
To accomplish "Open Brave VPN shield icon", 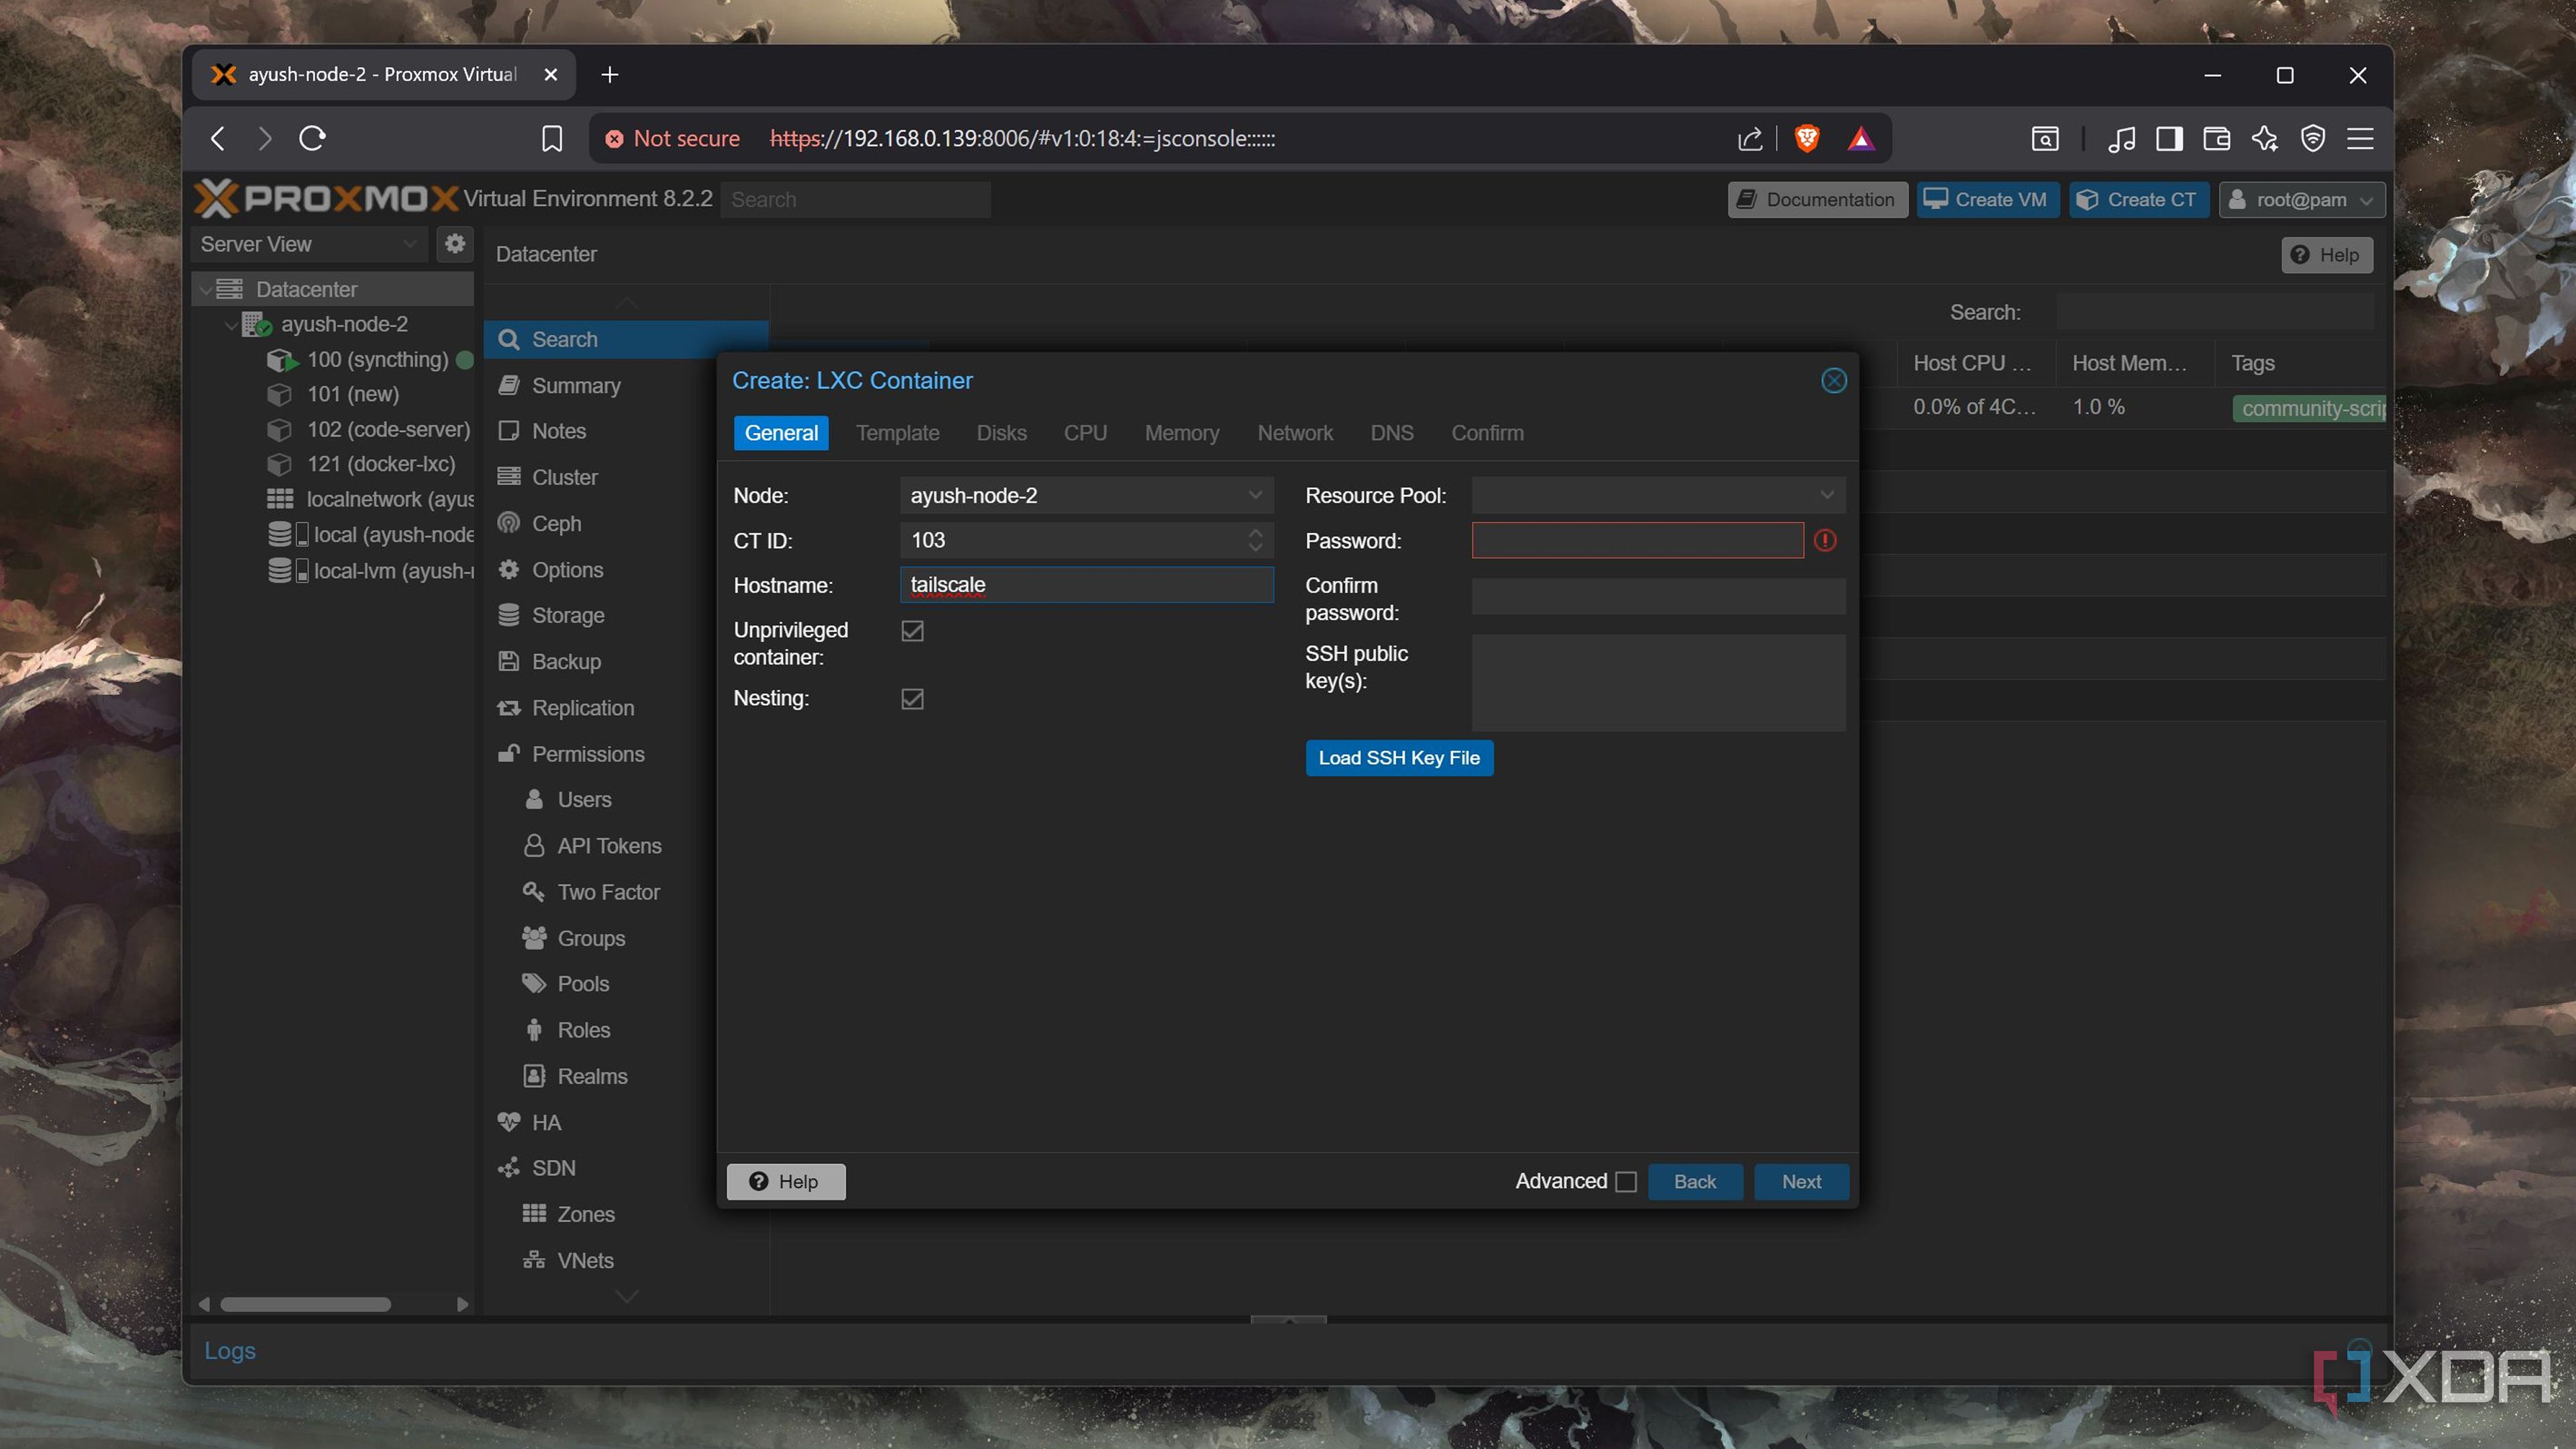I will point(2313,138).
